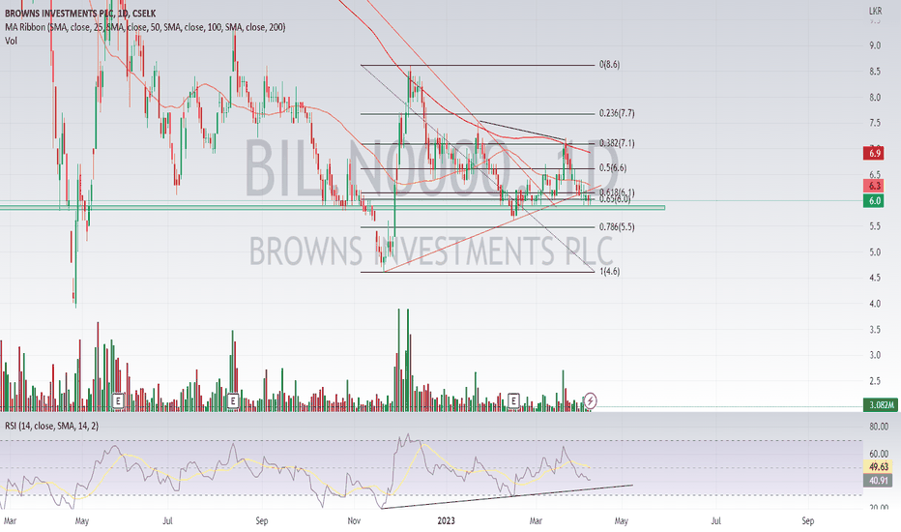Click the 3.082M volume value label
The width and height of the screenshot is (901, 532).
(x=881, y=405)
